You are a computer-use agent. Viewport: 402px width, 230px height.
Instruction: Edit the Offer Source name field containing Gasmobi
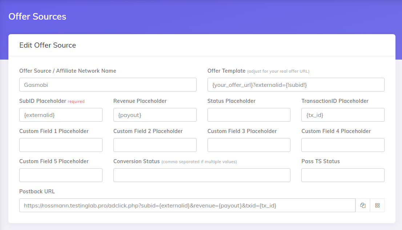coord(108,85)
